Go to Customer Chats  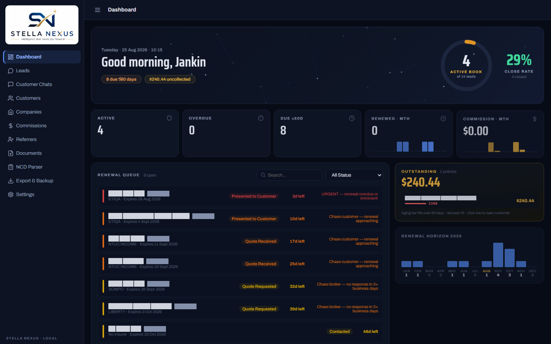pos(42,84)
